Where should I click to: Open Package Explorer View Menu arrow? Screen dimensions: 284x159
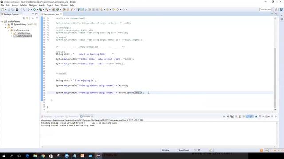pos(37,18)
